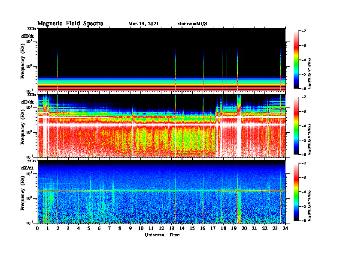
Task: Click hour tick "2" on time axis
Action: pyautogui.click(x=58, y=228)
